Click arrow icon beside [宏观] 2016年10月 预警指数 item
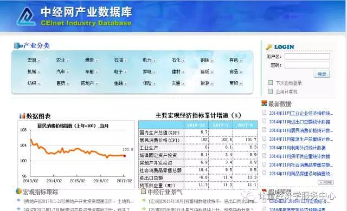Image resolution: width=347 pixels, height=211 pixels. click(x=144, y=201)
